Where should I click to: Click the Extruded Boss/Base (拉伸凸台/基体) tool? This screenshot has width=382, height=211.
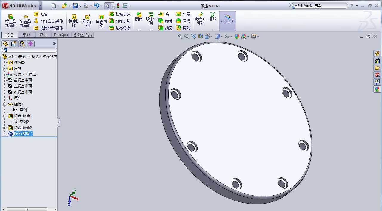pos(10,21)
